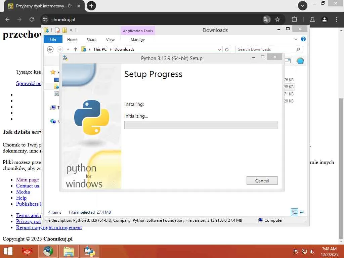Go back in Chrome browser
The height and width of the screenshot is (258, 344).
(7, 19)
